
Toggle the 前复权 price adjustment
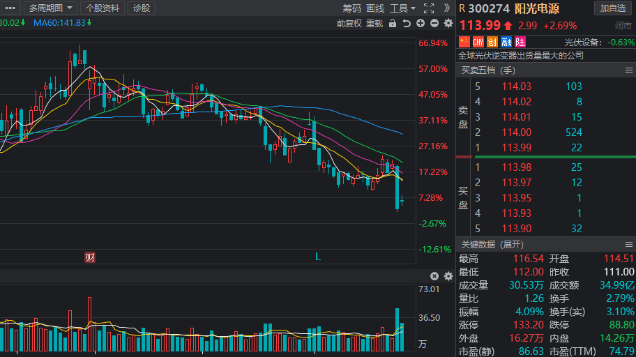tap(349, 24)
